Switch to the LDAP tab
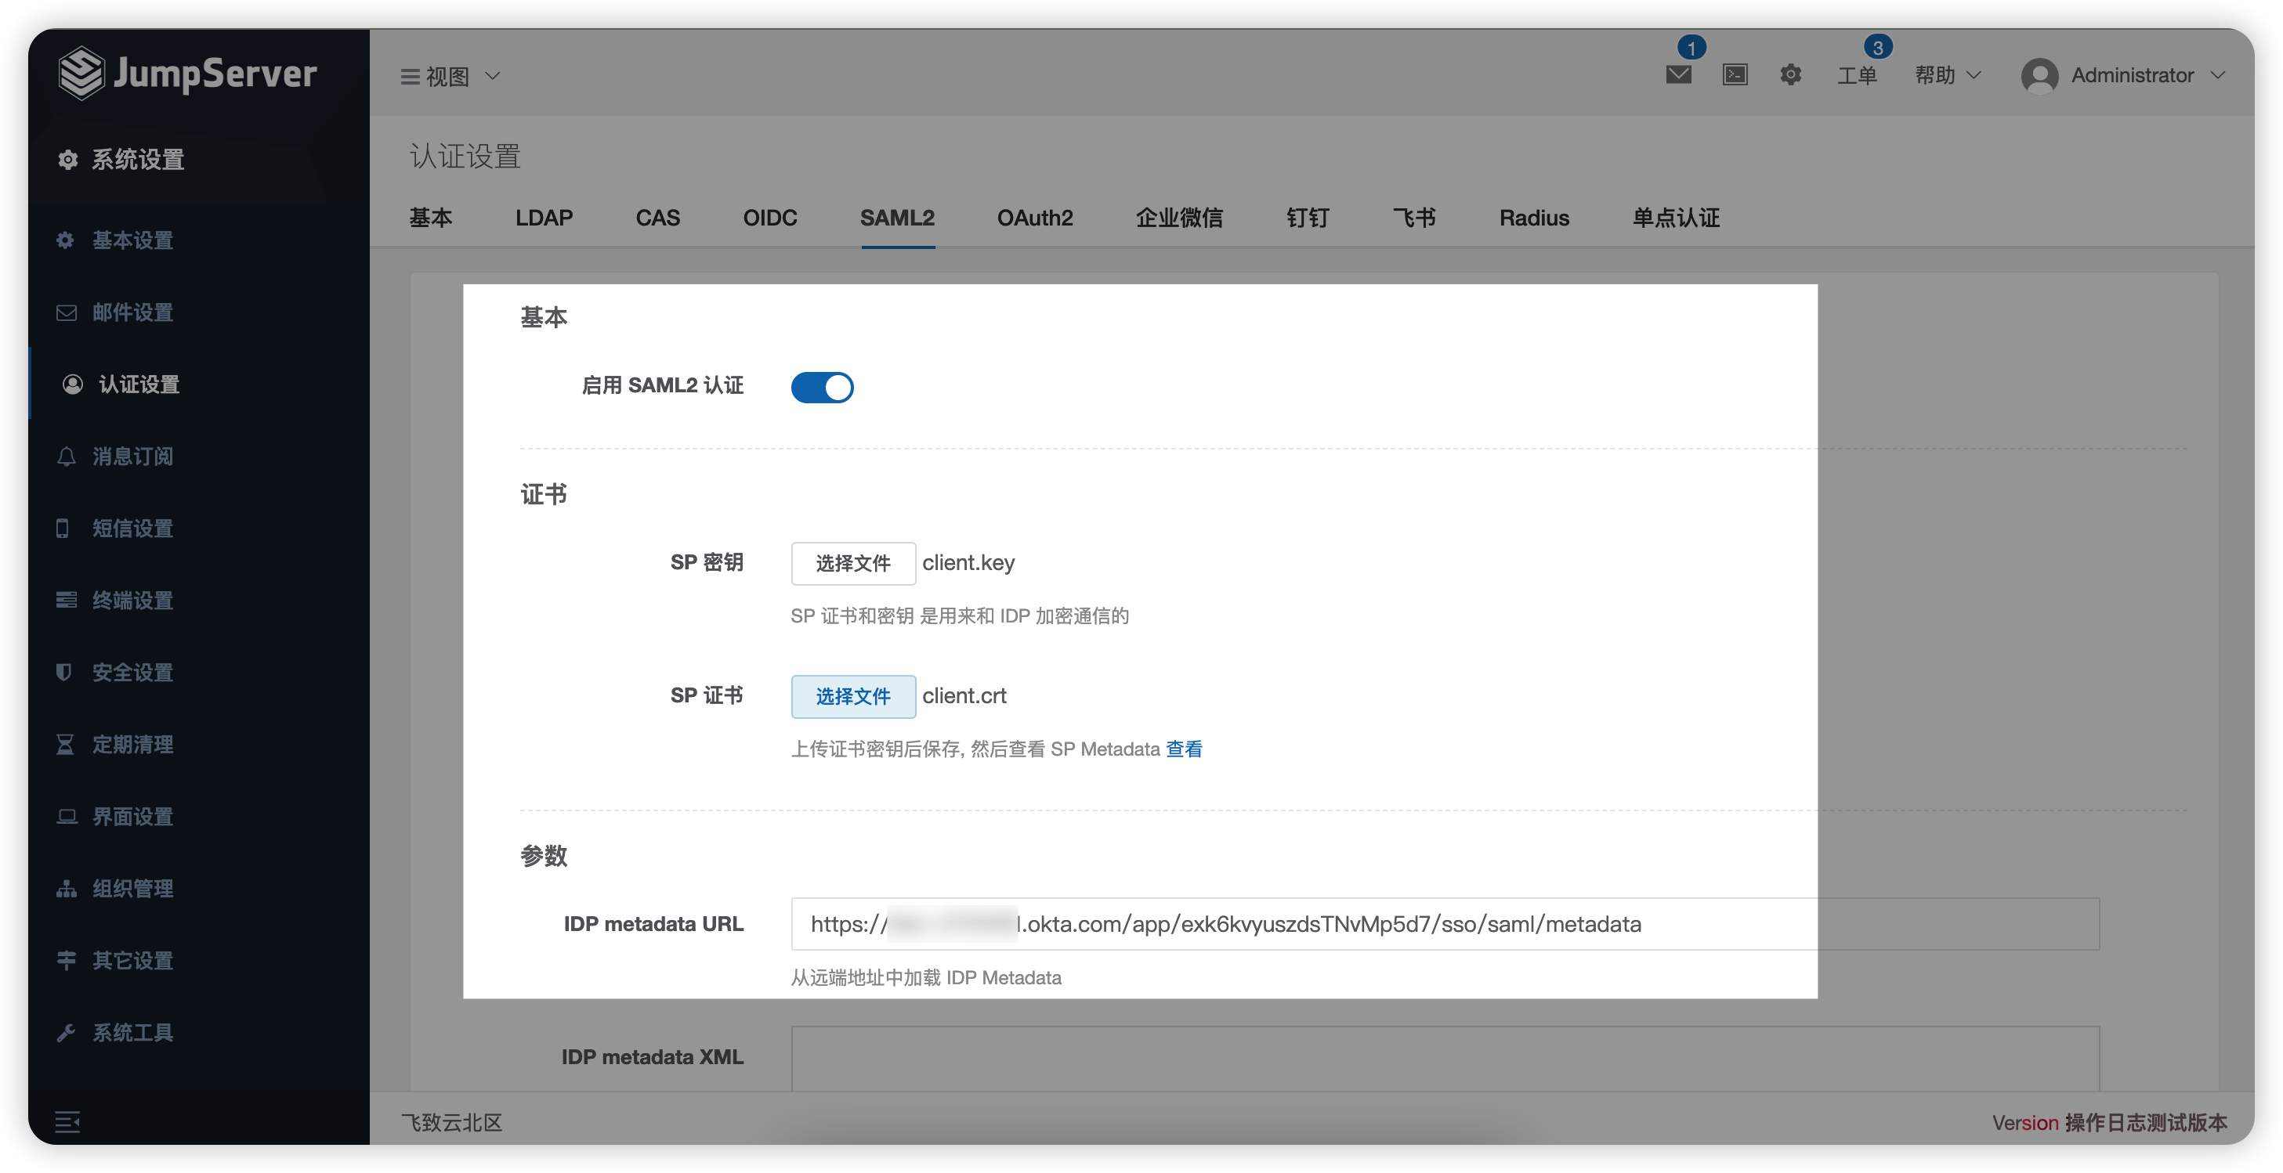Viewport: 2283px width, 1173px height. [543, 218]
